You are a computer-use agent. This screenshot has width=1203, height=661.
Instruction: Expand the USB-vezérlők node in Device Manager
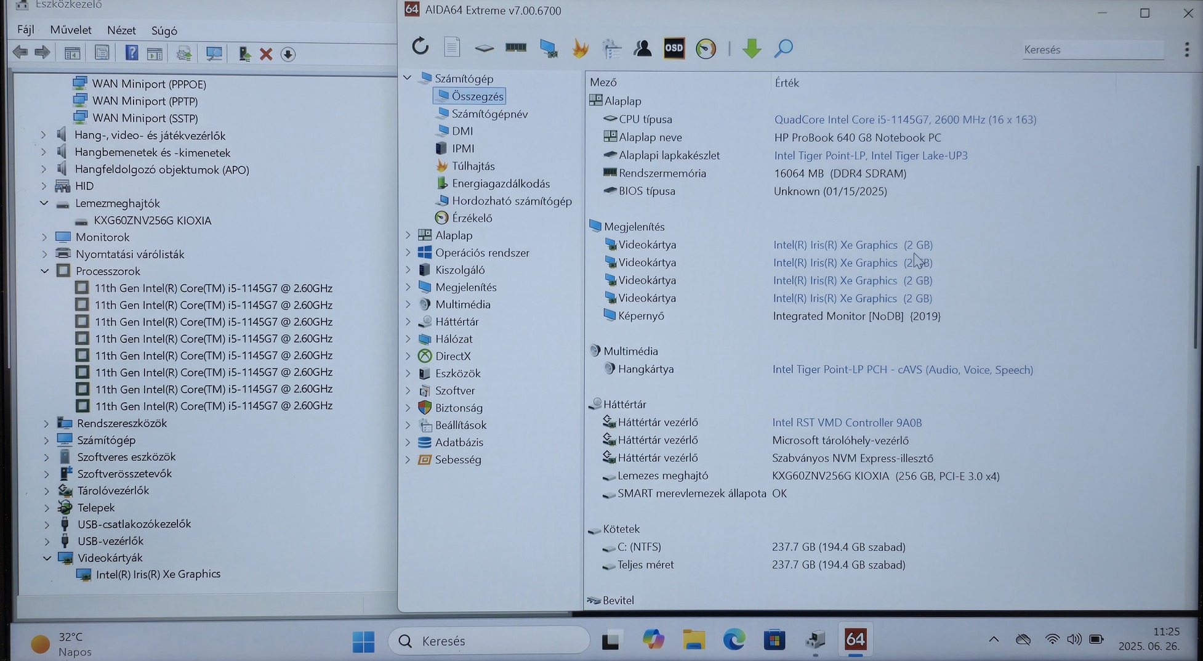[47, 541]
